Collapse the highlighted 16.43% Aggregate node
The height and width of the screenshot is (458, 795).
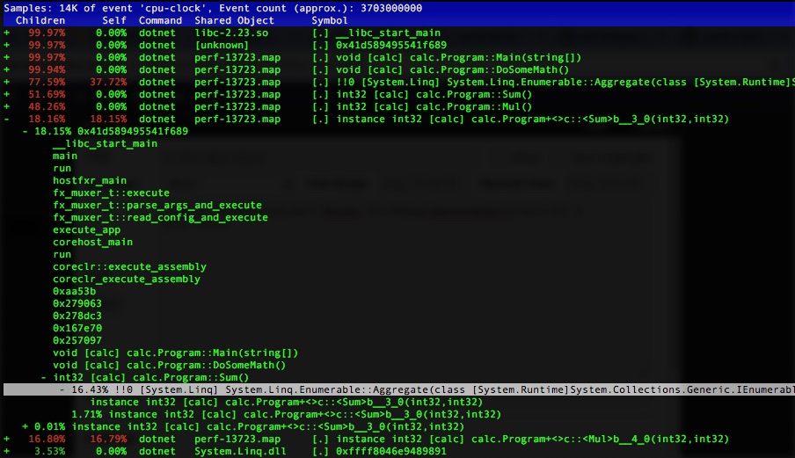coord(62,389)
